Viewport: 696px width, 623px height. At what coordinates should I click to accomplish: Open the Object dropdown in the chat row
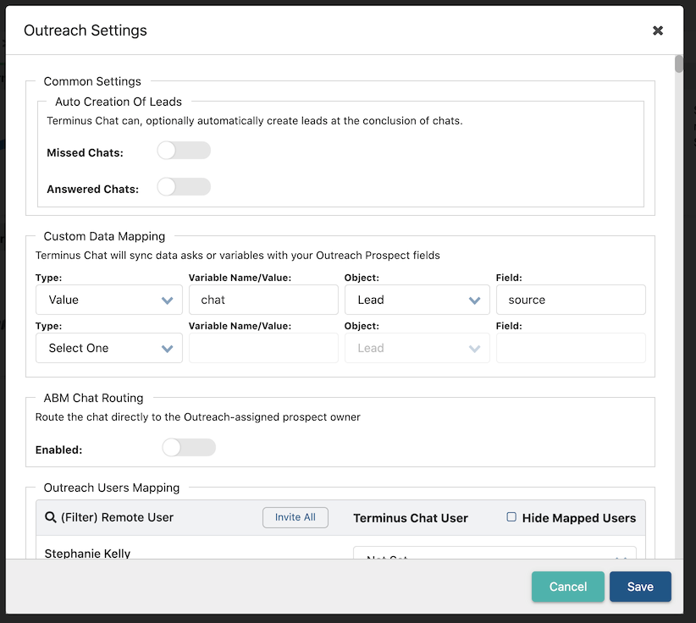pyautogui.click(x=417, y=300)
